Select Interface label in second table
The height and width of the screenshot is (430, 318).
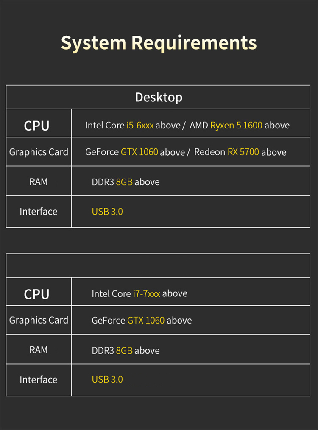(x=39, y=380)
